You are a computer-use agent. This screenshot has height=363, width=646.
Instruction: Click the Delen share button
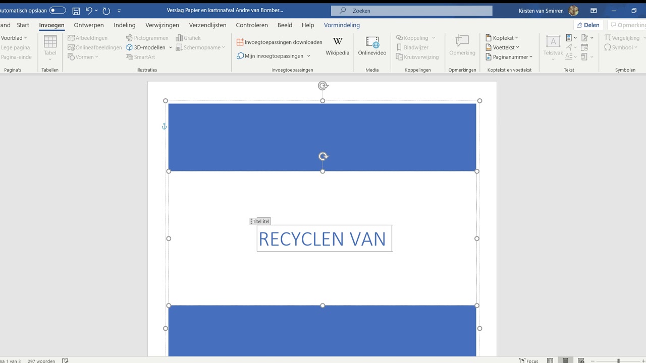pyautogui.click(x=588, y=25)
